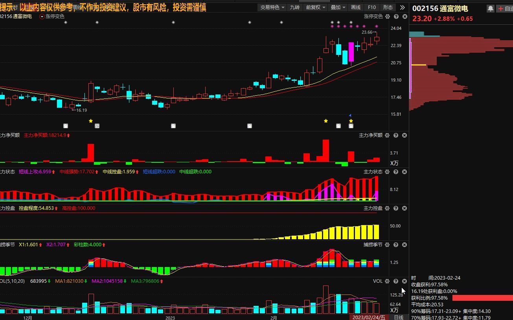
Task: Click the X万 unit label in VOL panel
Action: pos(394,311)
